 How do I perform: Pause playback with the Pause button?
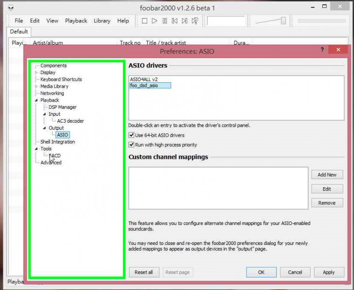[x=164, y=21]
